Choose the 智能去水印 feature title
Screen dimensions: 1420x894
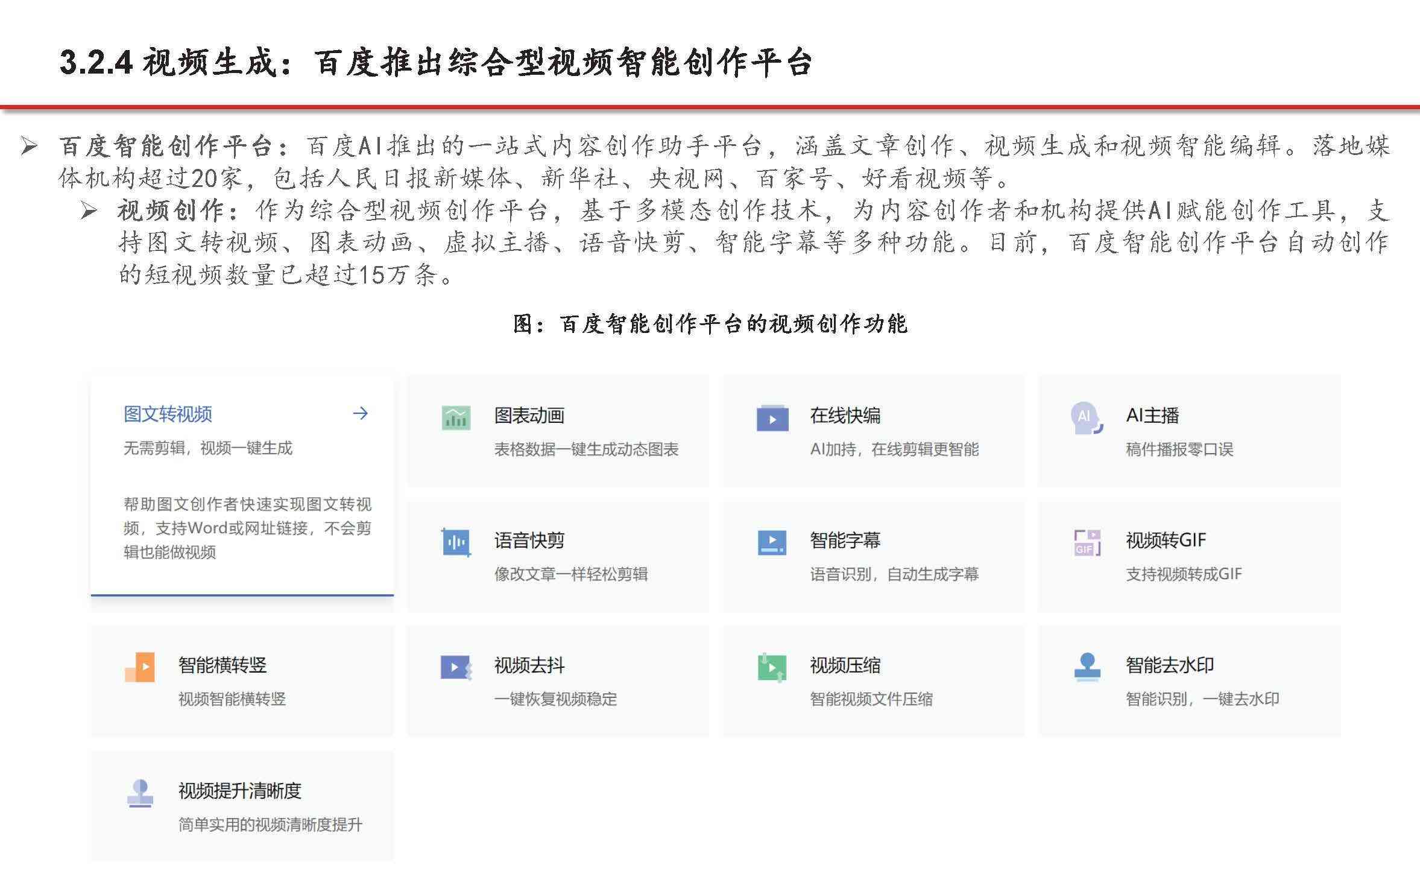(1170, 665)
